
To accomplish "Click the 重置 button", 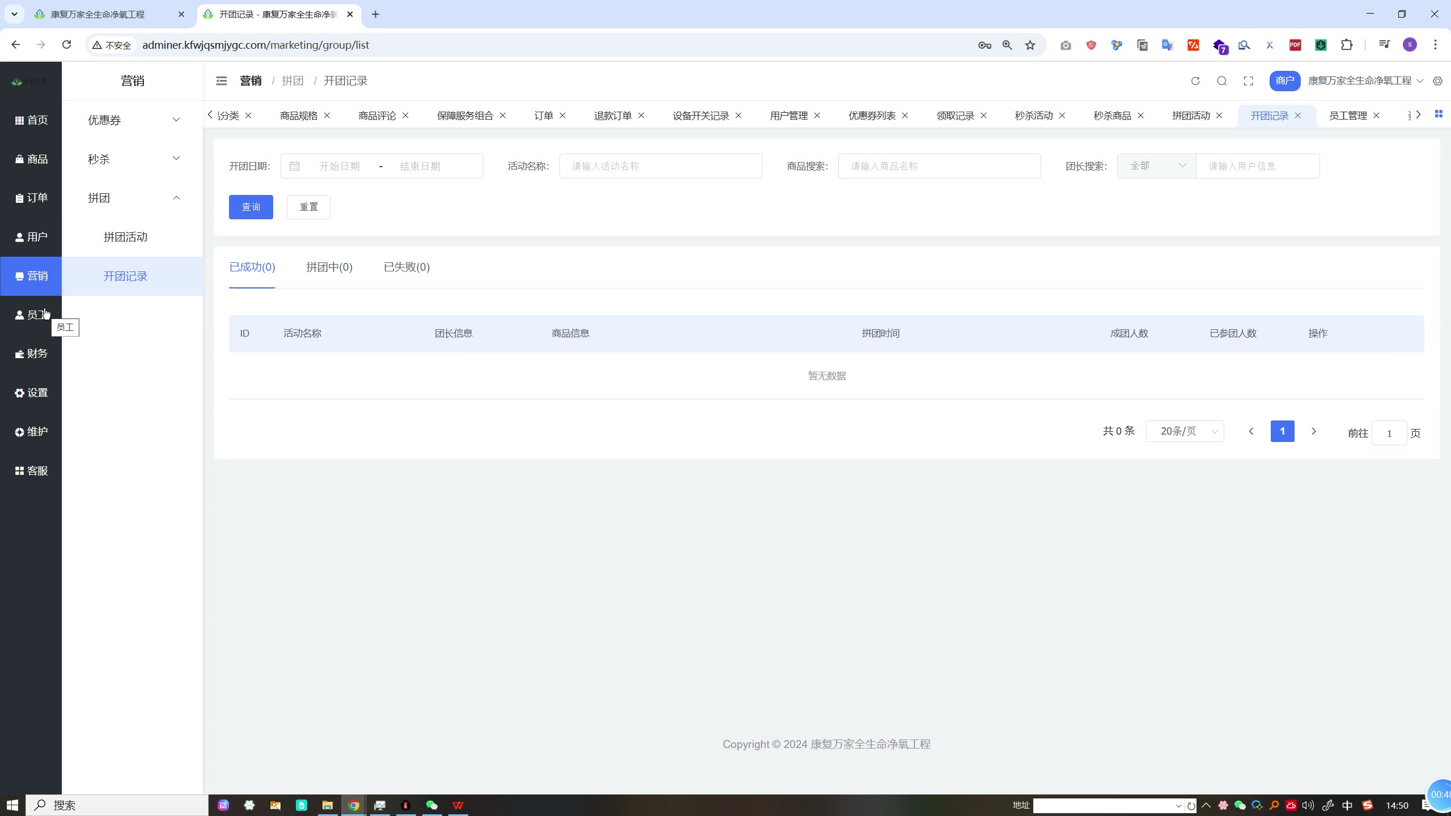I will 308,207.
